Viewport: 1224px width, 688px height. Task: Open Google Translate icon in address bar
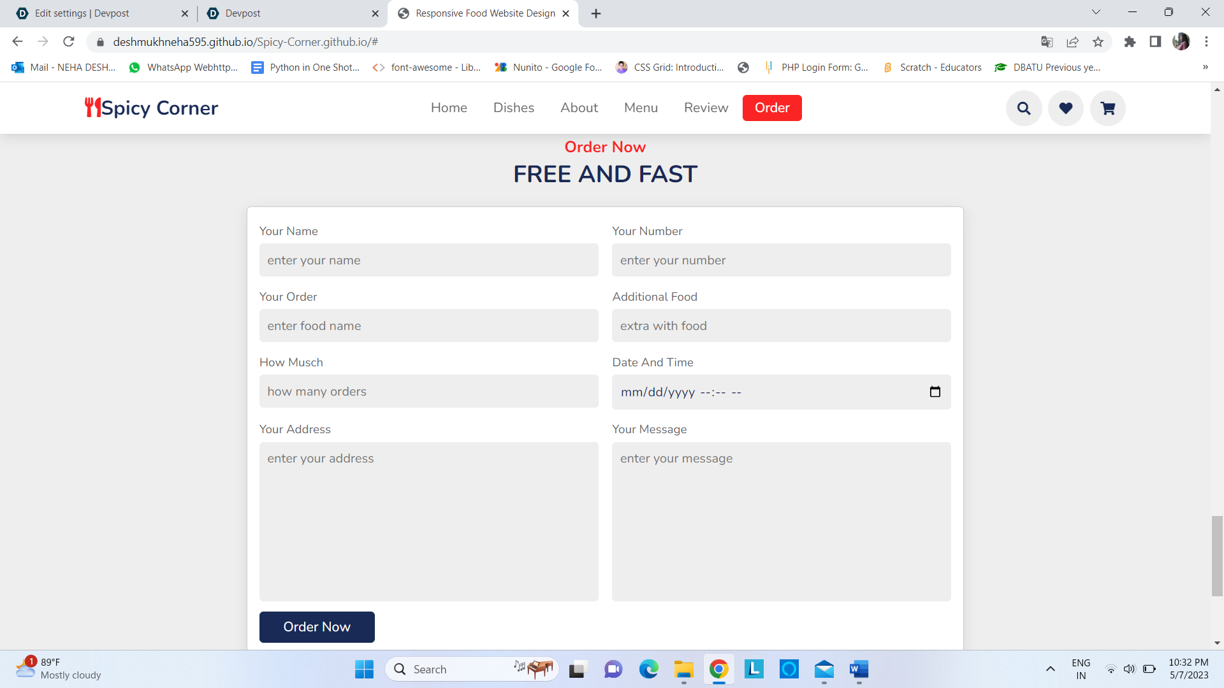[x=1046, y=41]
